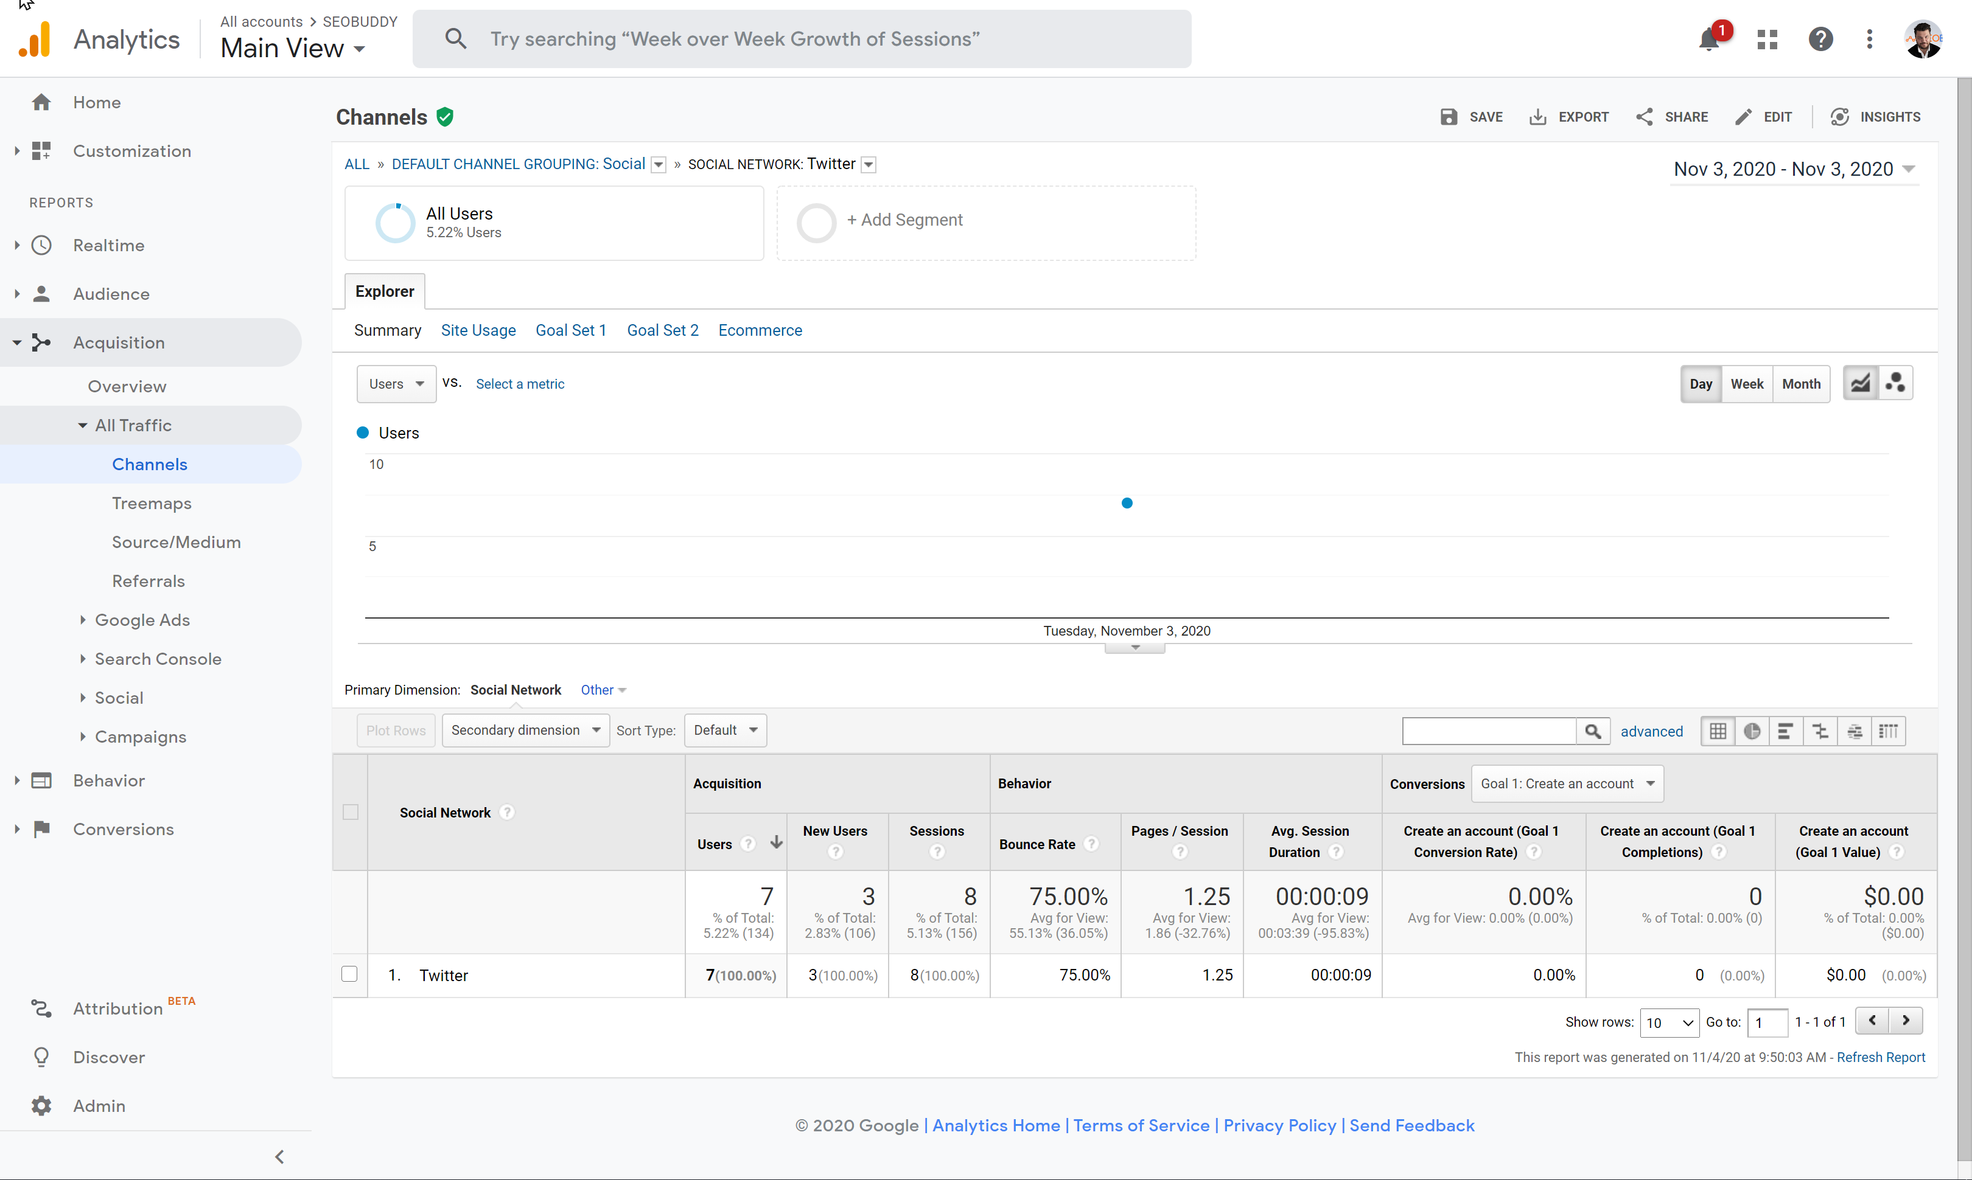1972x1180 pixels.
Task: Open the Google apps grid
Action: click(x=1767, y=39)
